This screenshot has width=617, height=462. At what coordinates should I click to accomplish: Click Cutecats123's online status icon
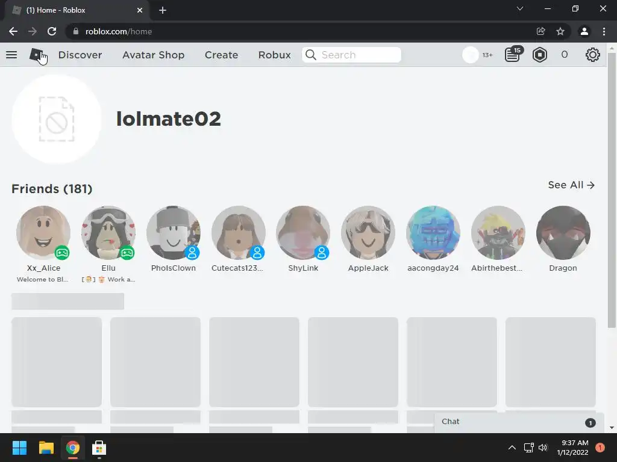(257, 253)
